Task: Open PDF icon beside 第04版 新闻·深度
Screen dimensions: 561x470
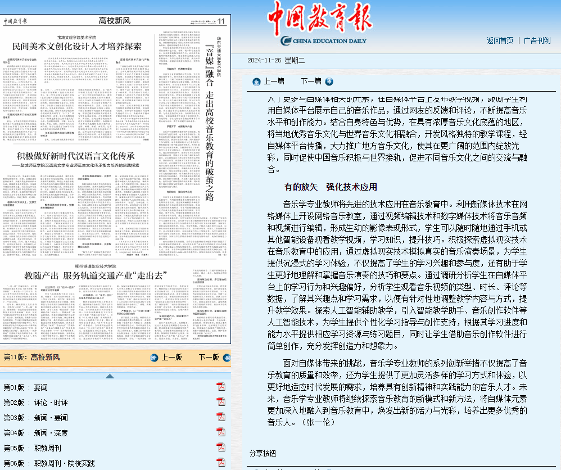Action: coord(220,433)
